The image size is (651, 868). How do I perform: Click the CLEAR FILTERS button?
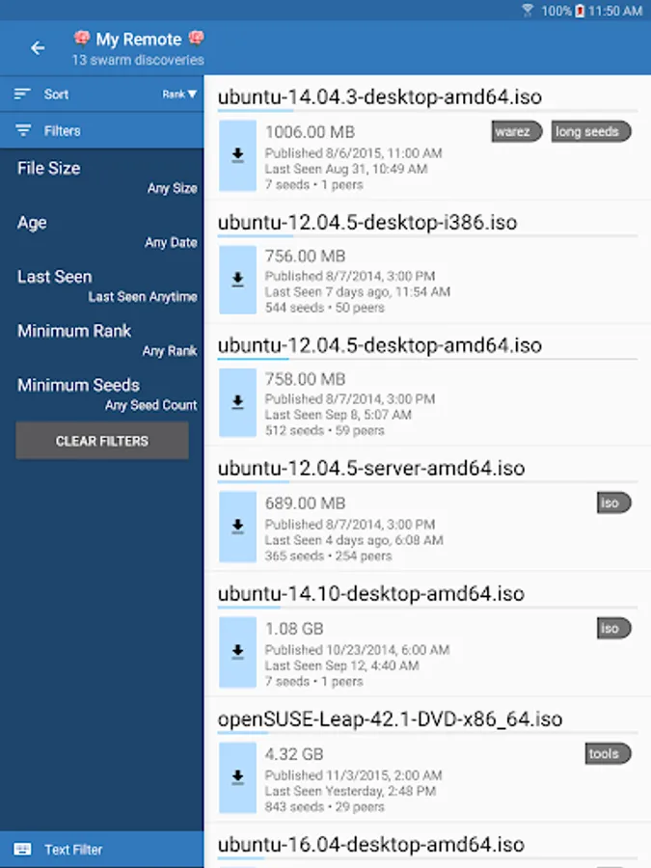[x=102, y=441]
